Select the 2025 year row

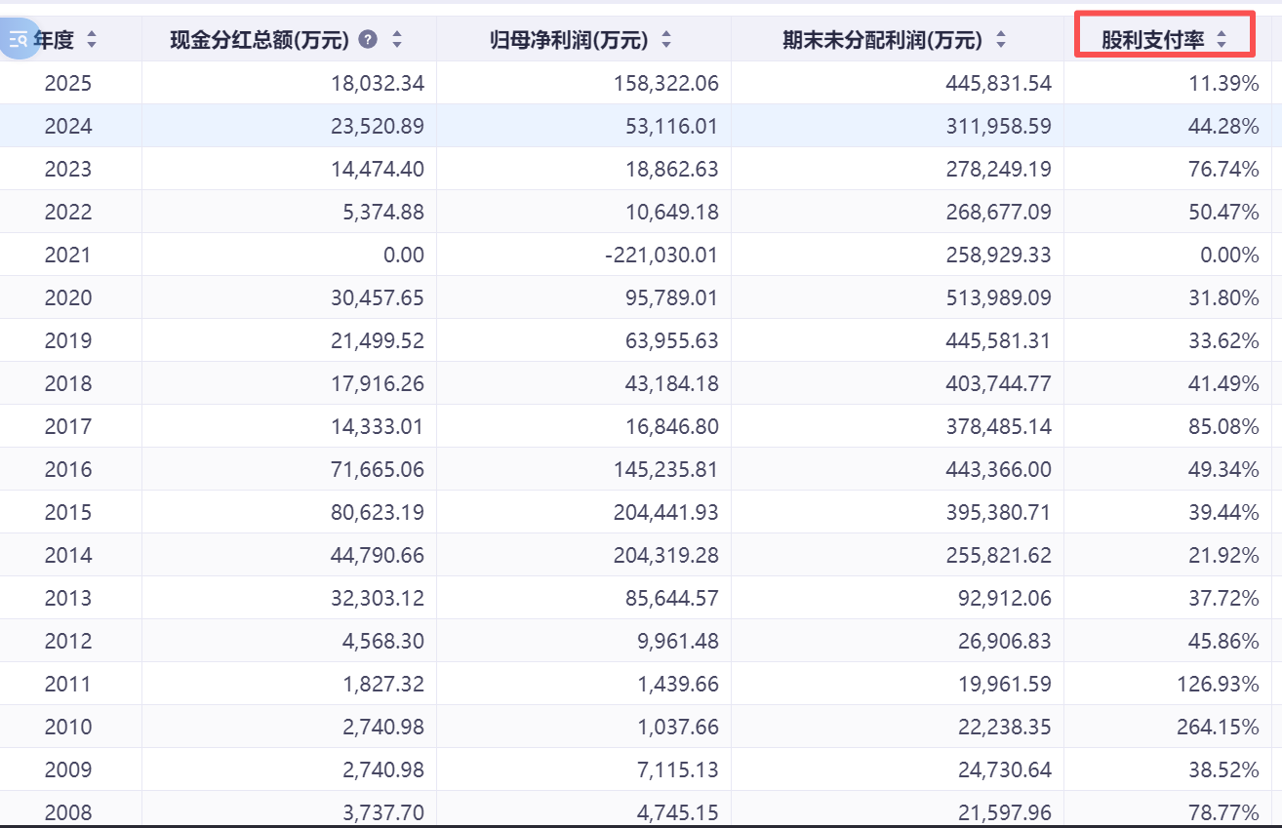click(68, 84)
